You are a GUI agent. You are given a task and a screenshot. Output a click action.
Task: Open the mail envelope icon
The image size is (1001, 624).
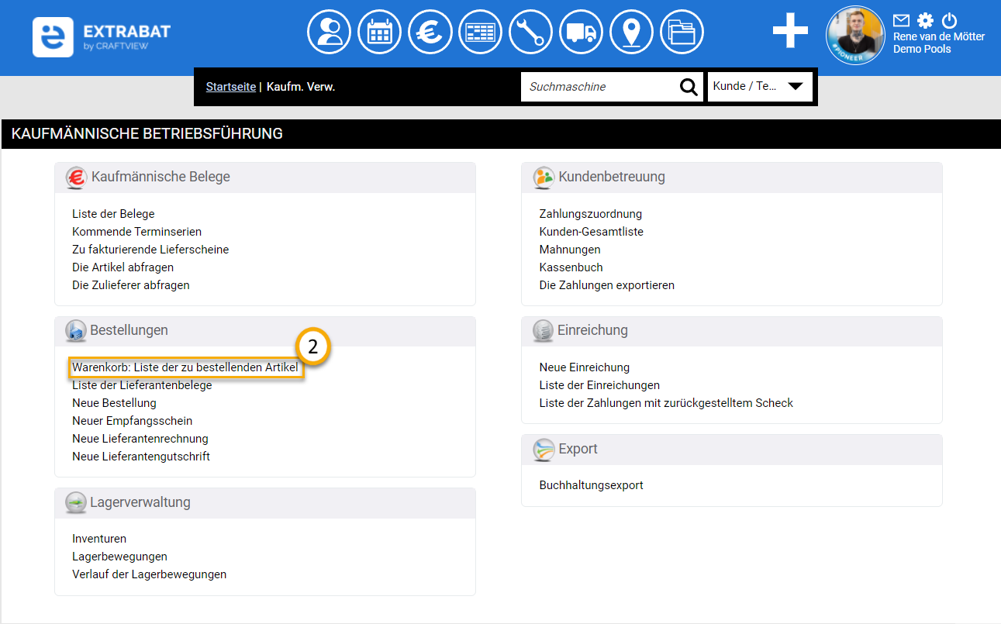pyautogui.click(x=901, y=20)
